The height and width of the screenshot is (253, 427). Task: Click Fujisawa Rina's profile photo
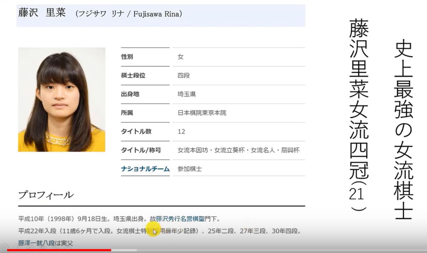(62, 100)
